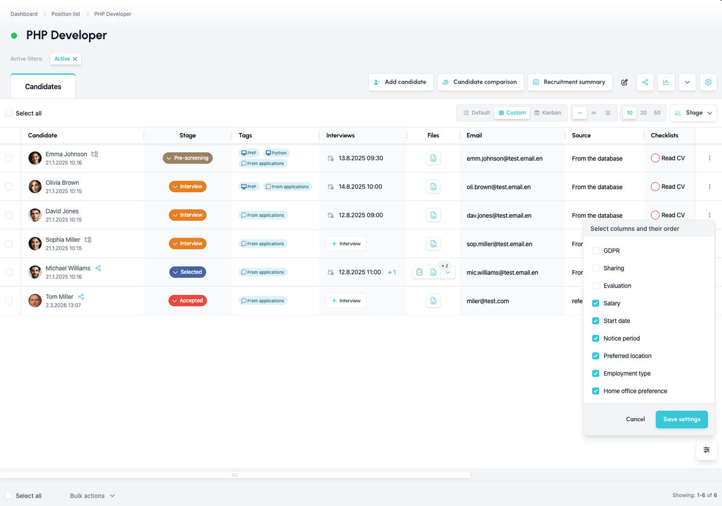The image size is (722, 506).
Task: Uncheck the Start date column checkbox
Action: pyautogui.click(x=596, y=321)
